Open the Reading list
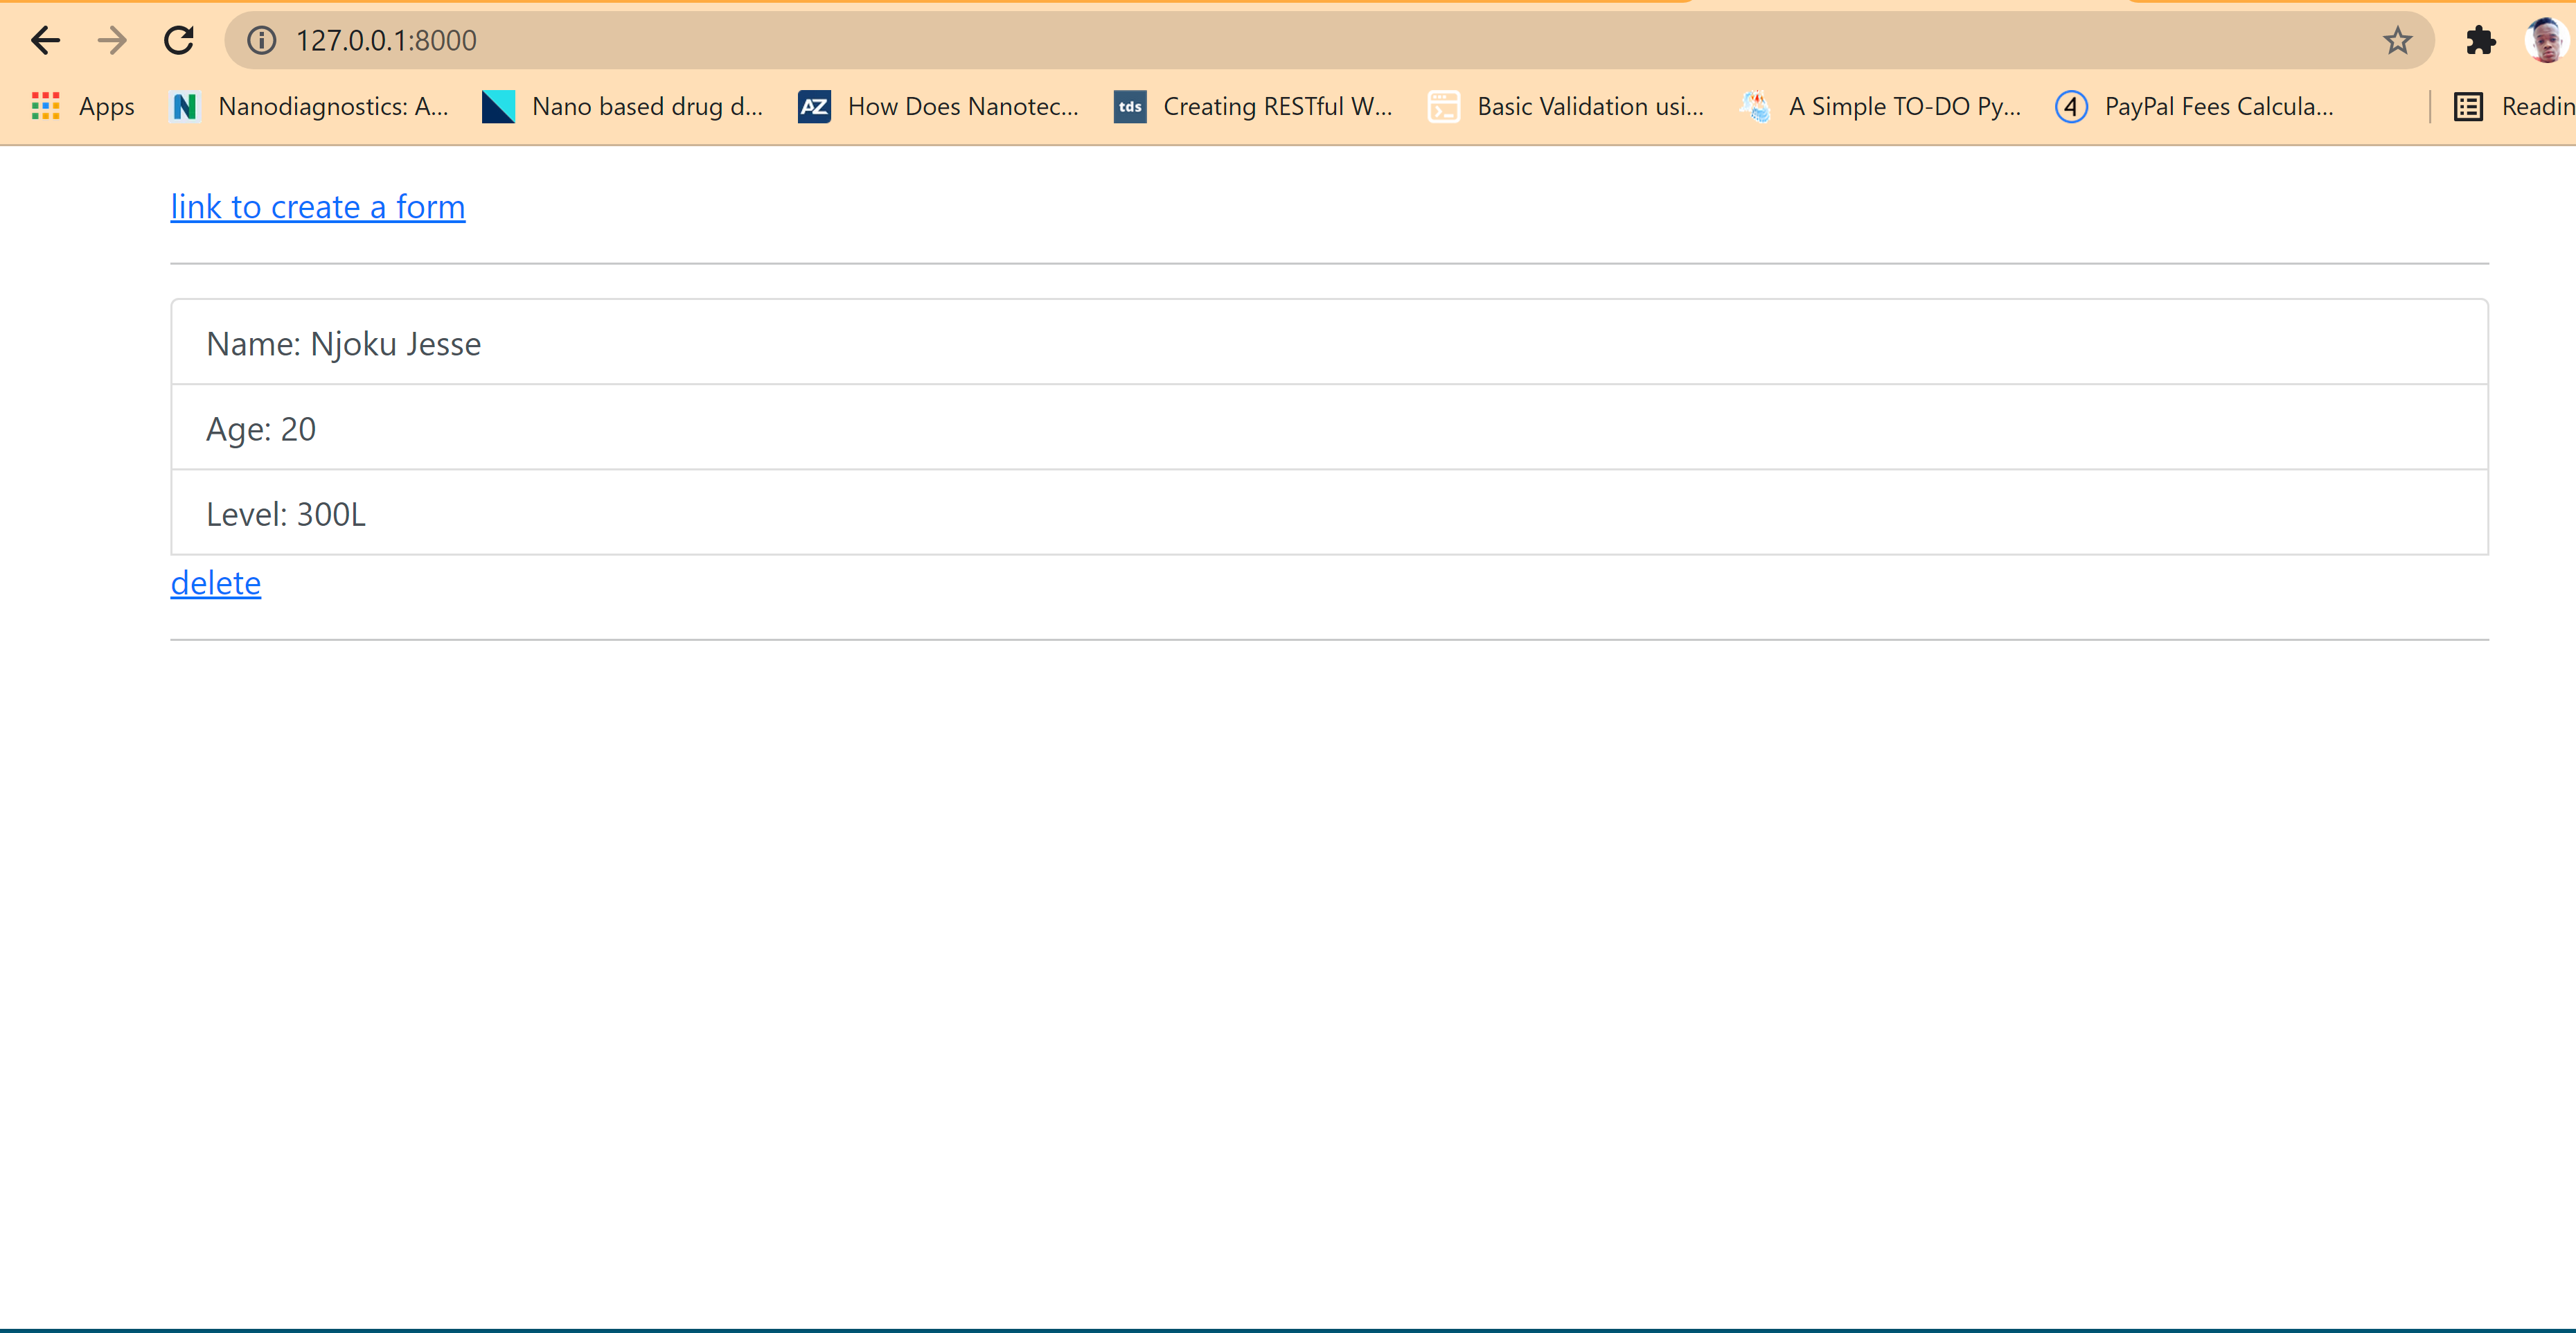The height and width of the screenshot is (1333, 2576). [x=2513, y=106]
